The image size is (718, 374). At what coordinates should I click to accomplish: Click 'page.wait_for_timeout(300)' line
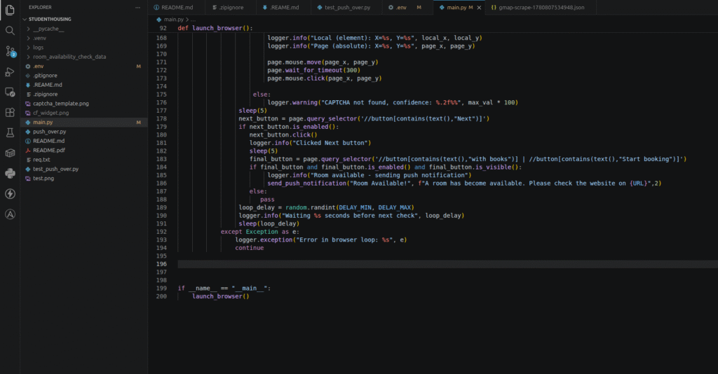click(x=313, y=71)
